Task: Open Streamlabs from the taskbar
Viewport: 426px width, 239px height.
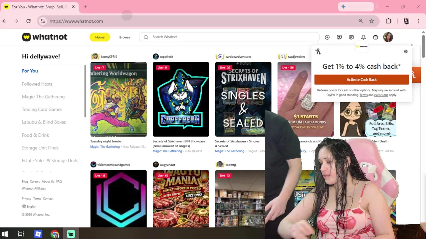Action: tap(71, 234)
